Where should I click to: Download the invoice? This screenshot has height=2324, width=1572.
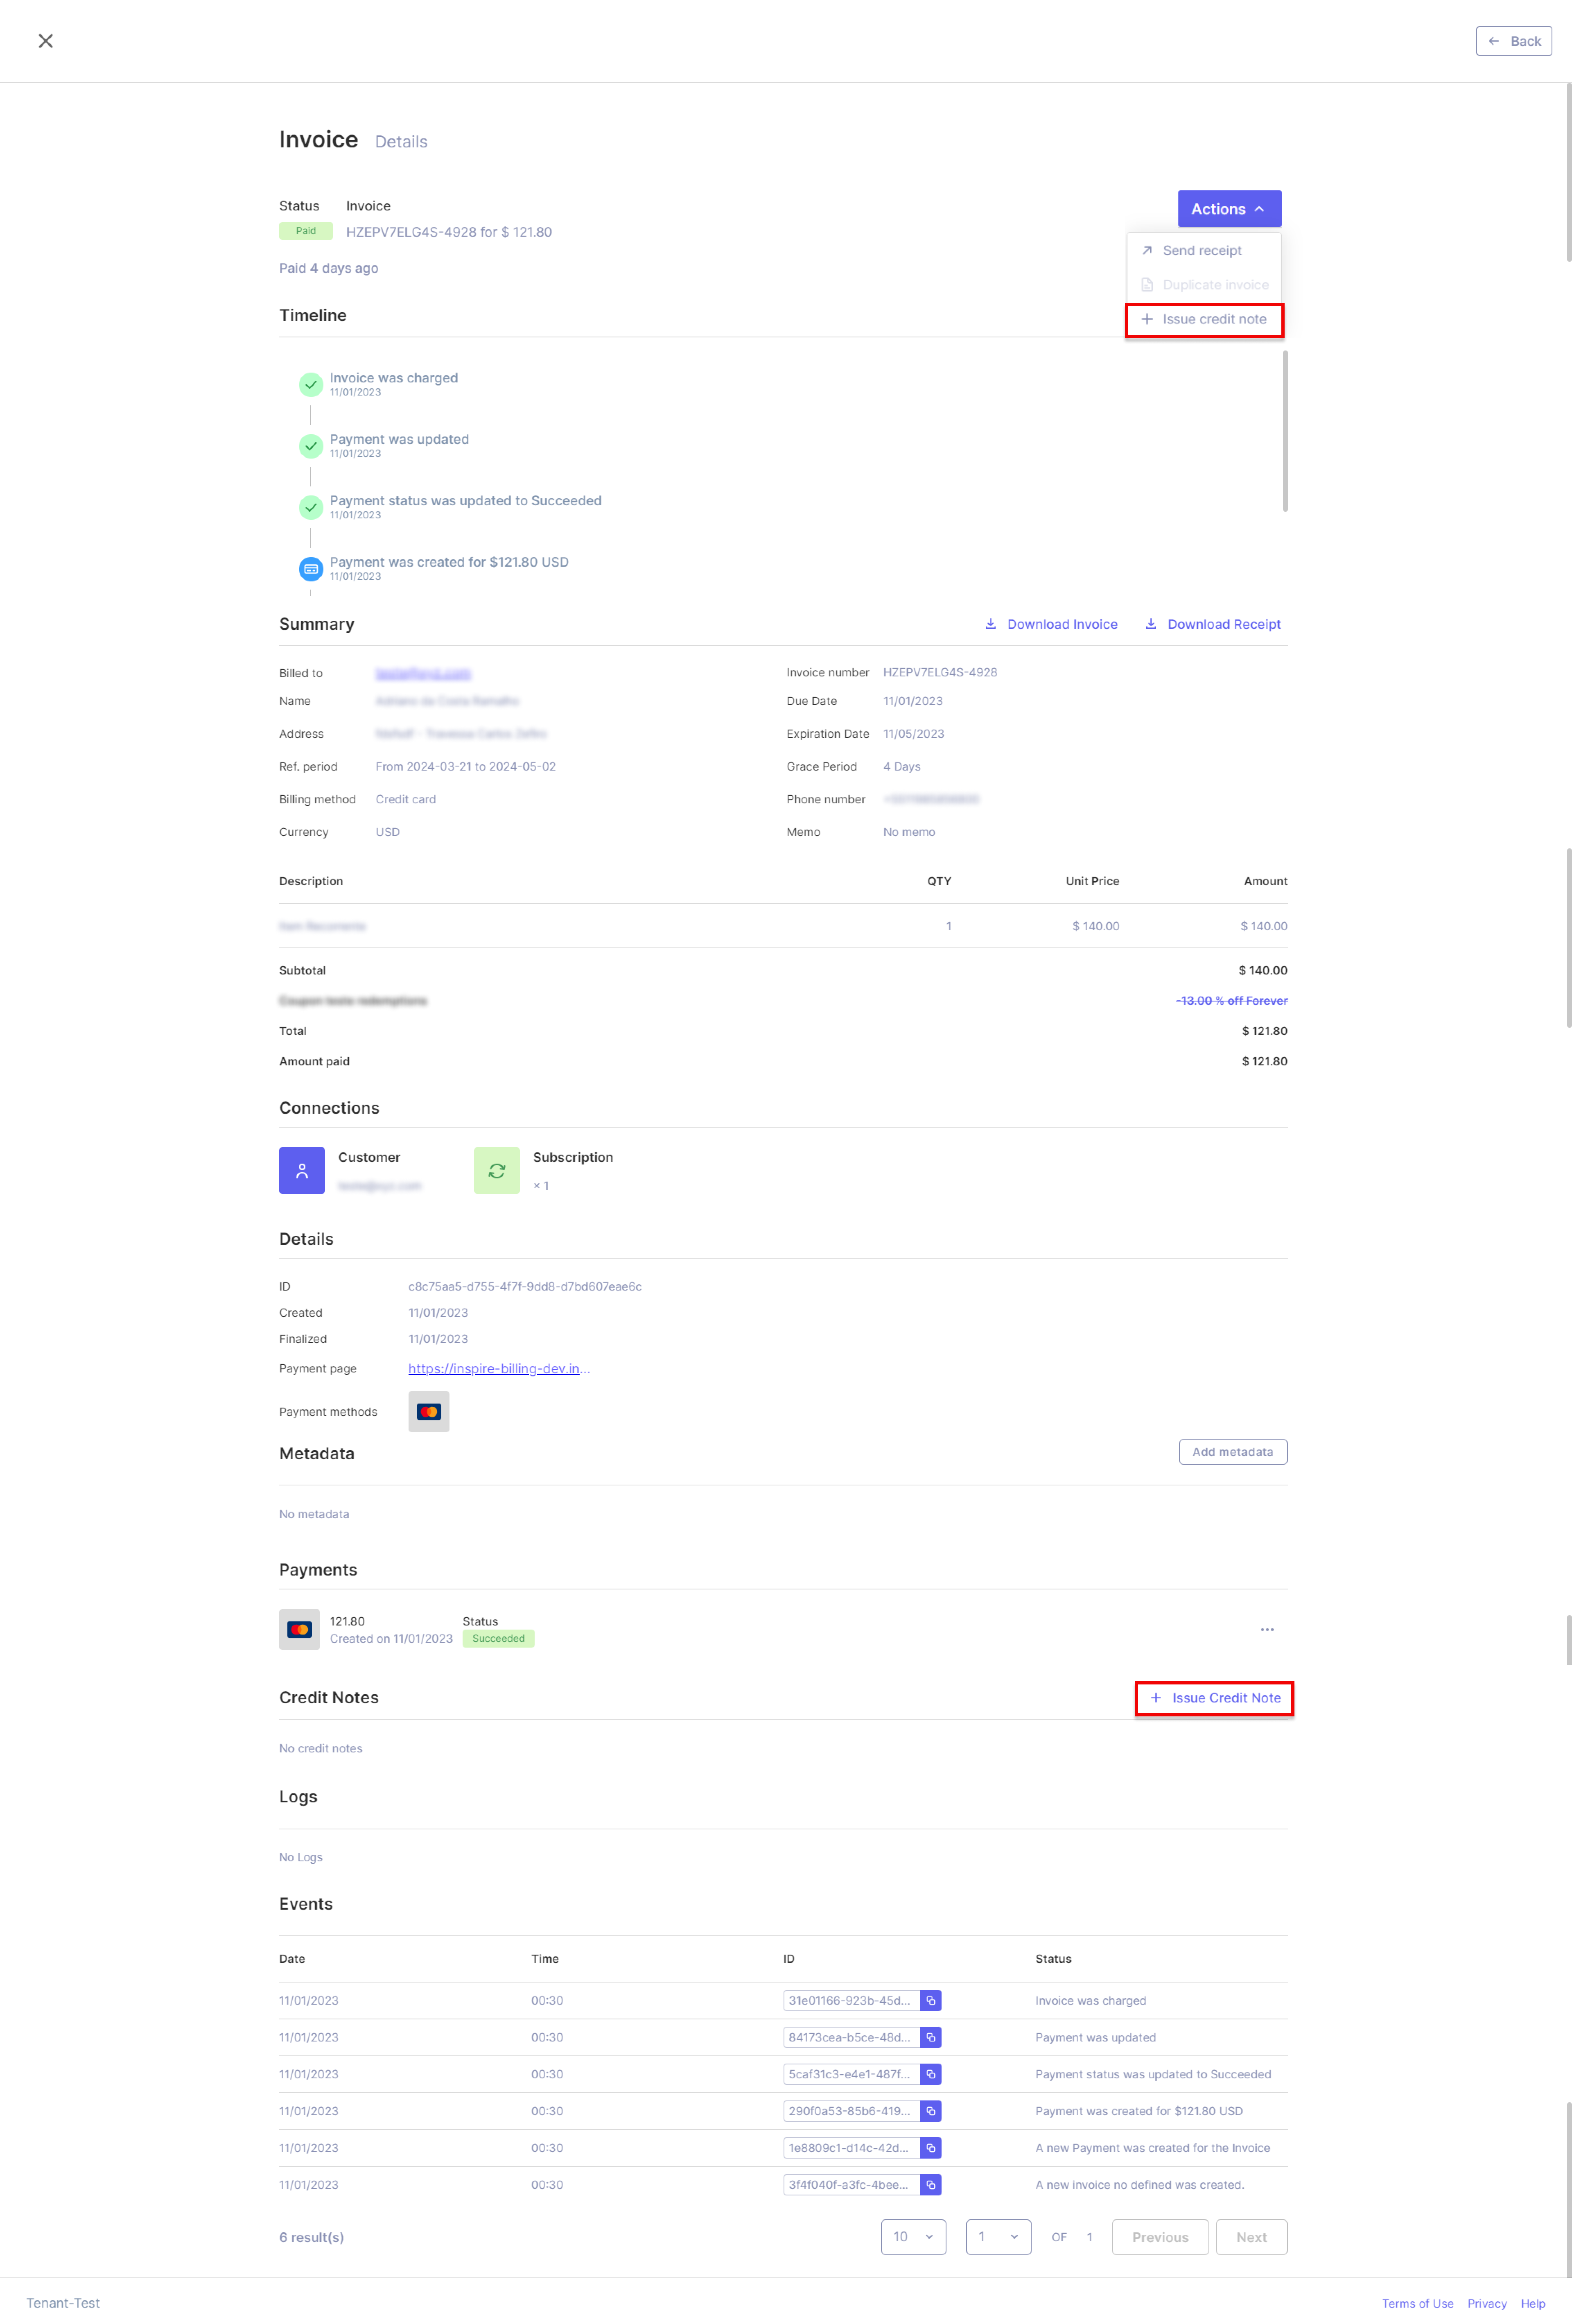[x=1051, y=624]
